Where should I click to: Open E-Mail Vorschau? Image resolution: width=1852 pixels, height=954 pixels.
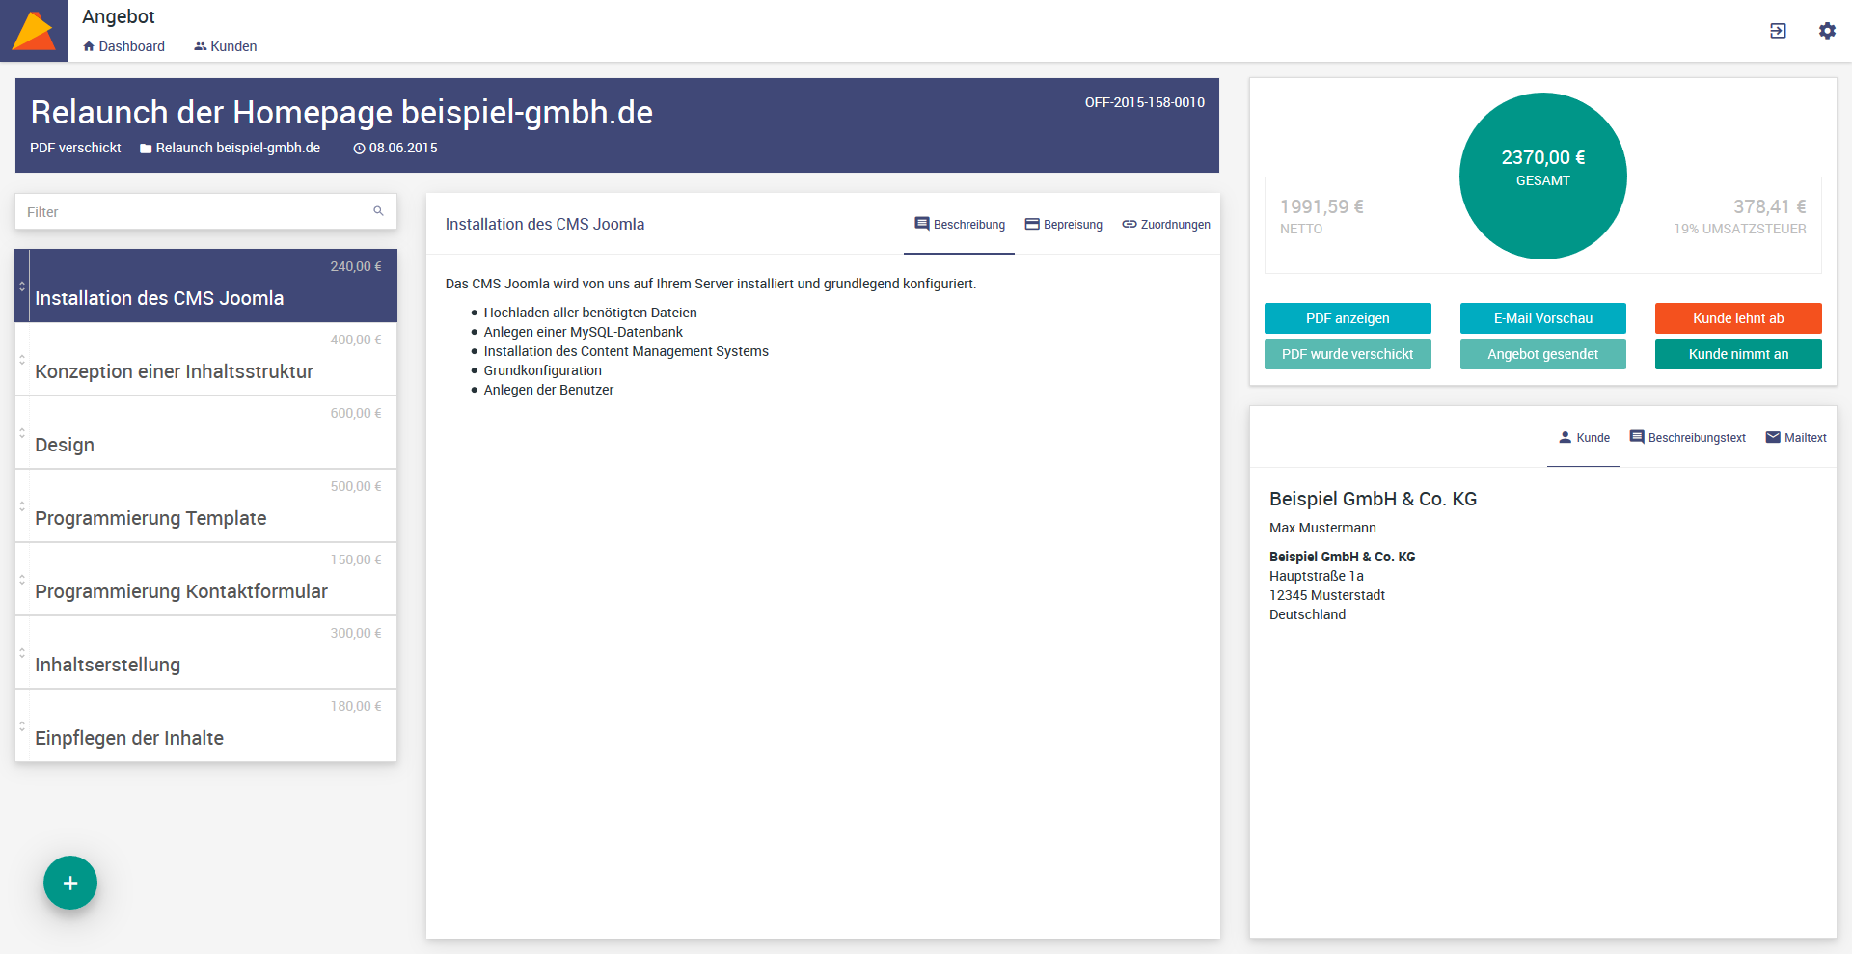1542,318
